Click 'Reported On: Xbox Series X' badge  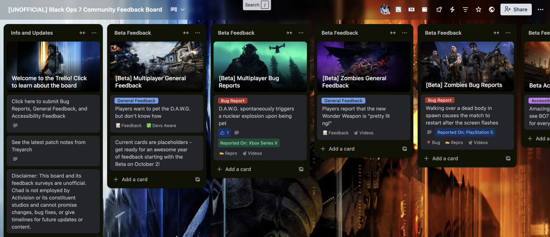pos(249,143)
